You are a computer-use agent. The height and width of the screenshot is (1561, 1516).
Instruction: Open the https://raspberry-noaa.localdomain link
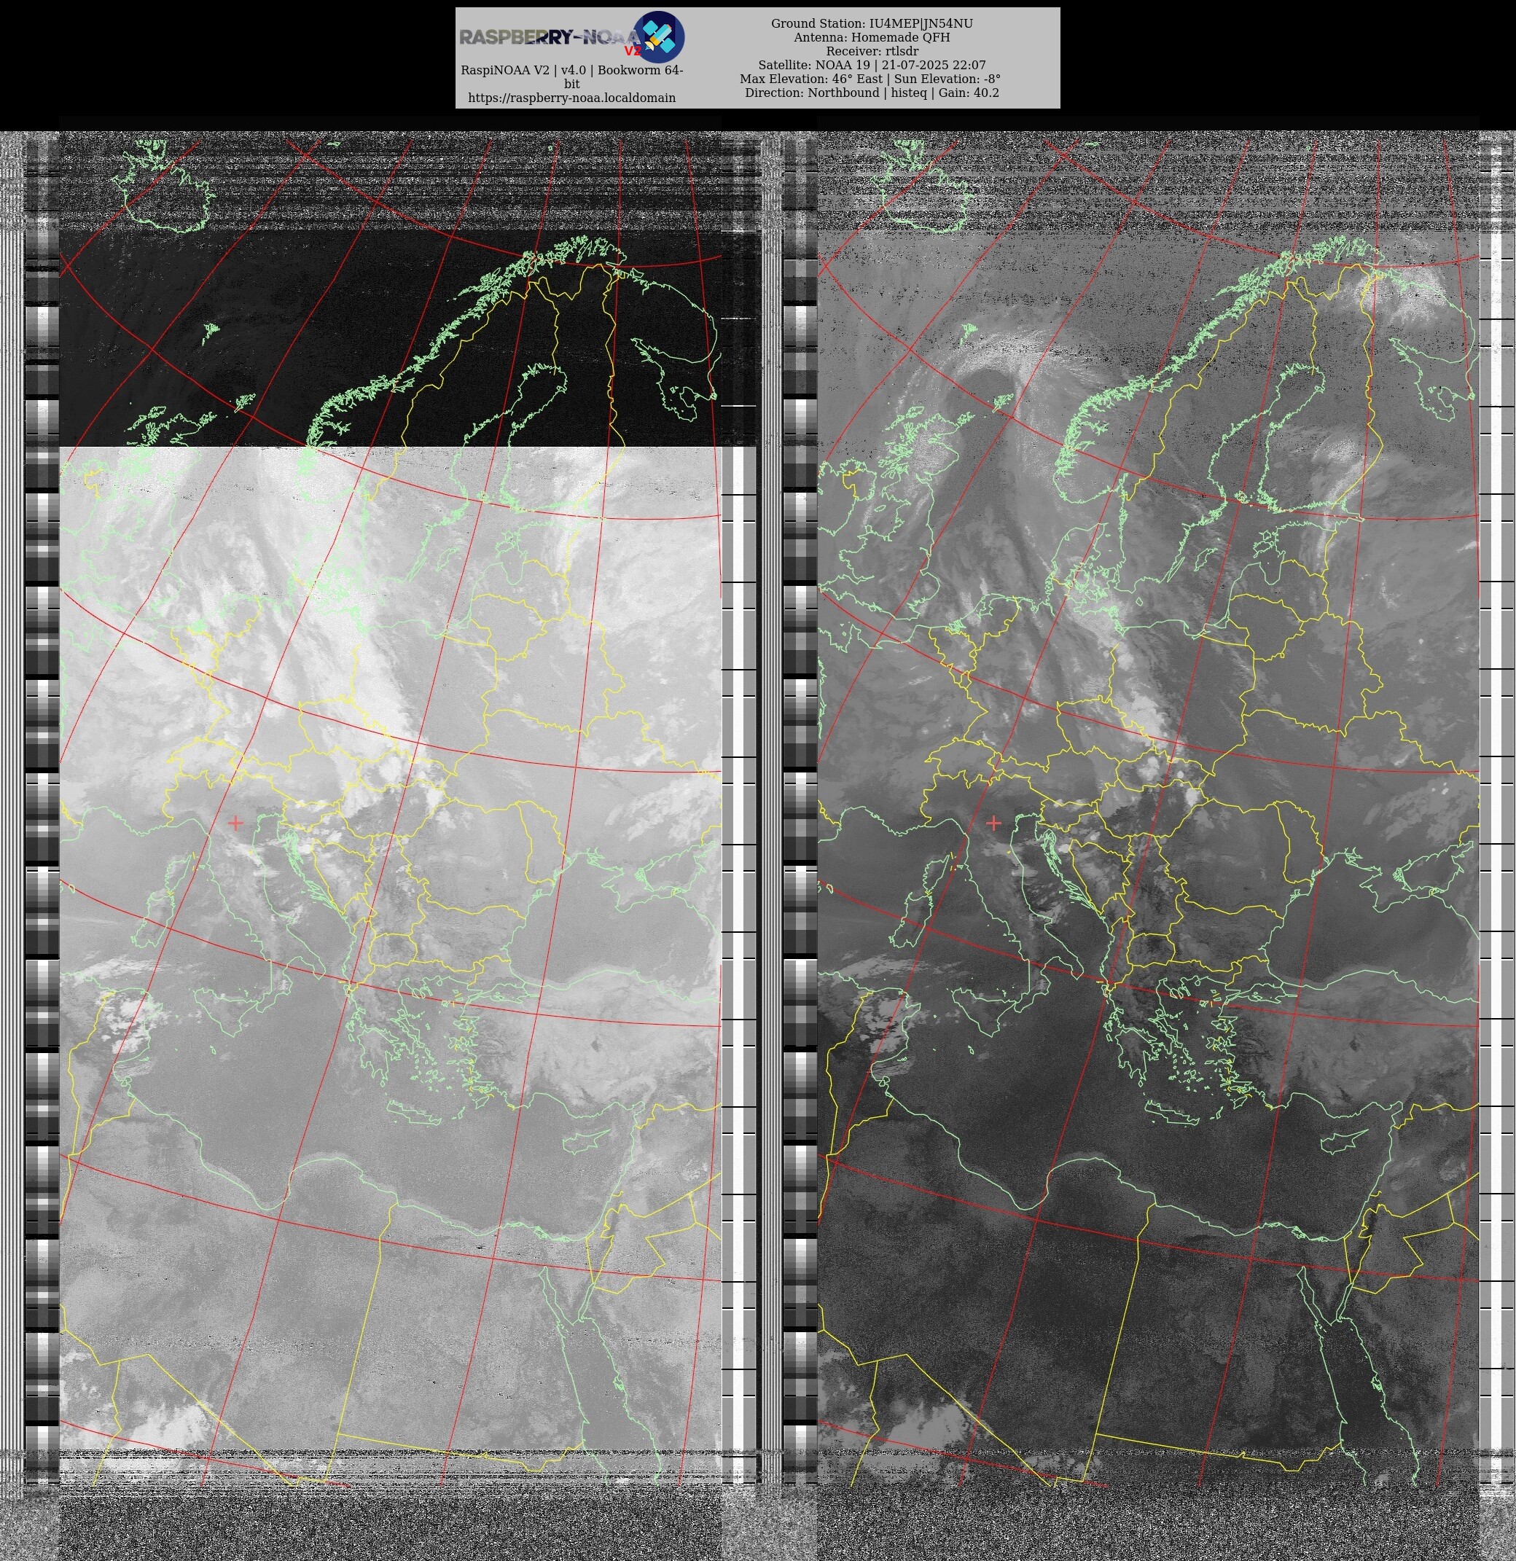click(571, 98)
